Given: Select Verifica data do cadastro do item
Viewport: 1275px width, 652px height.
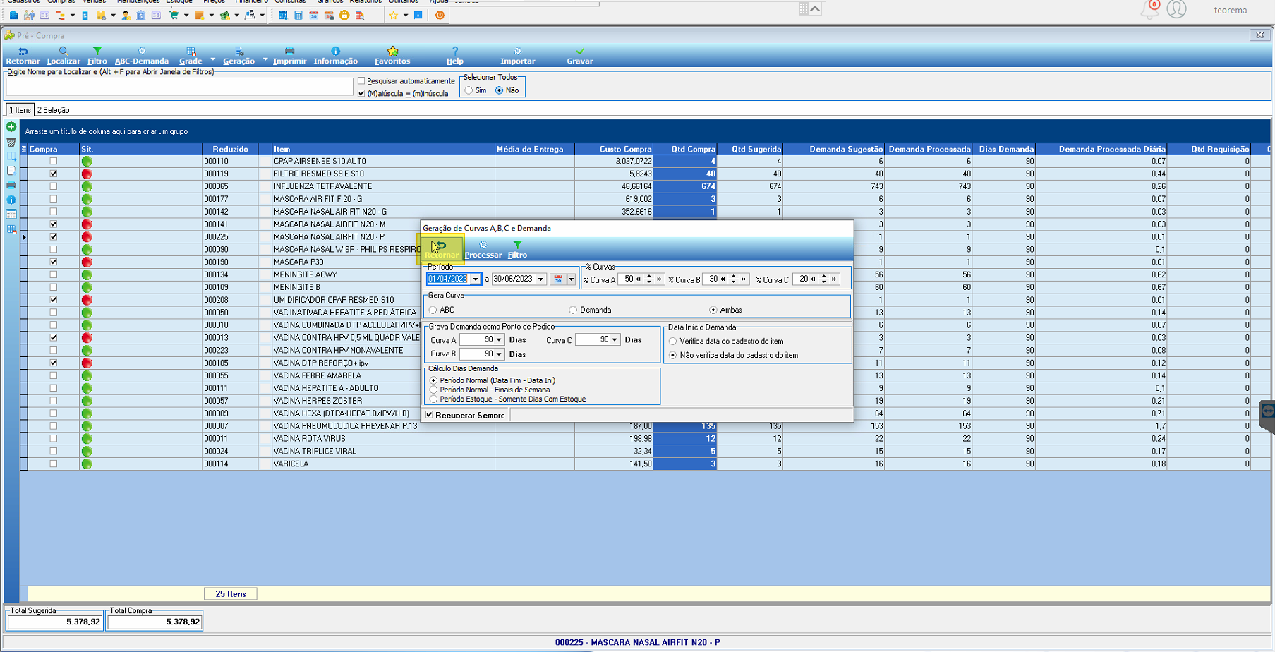Looking at the screenshot, I should (x=673, y=341).
